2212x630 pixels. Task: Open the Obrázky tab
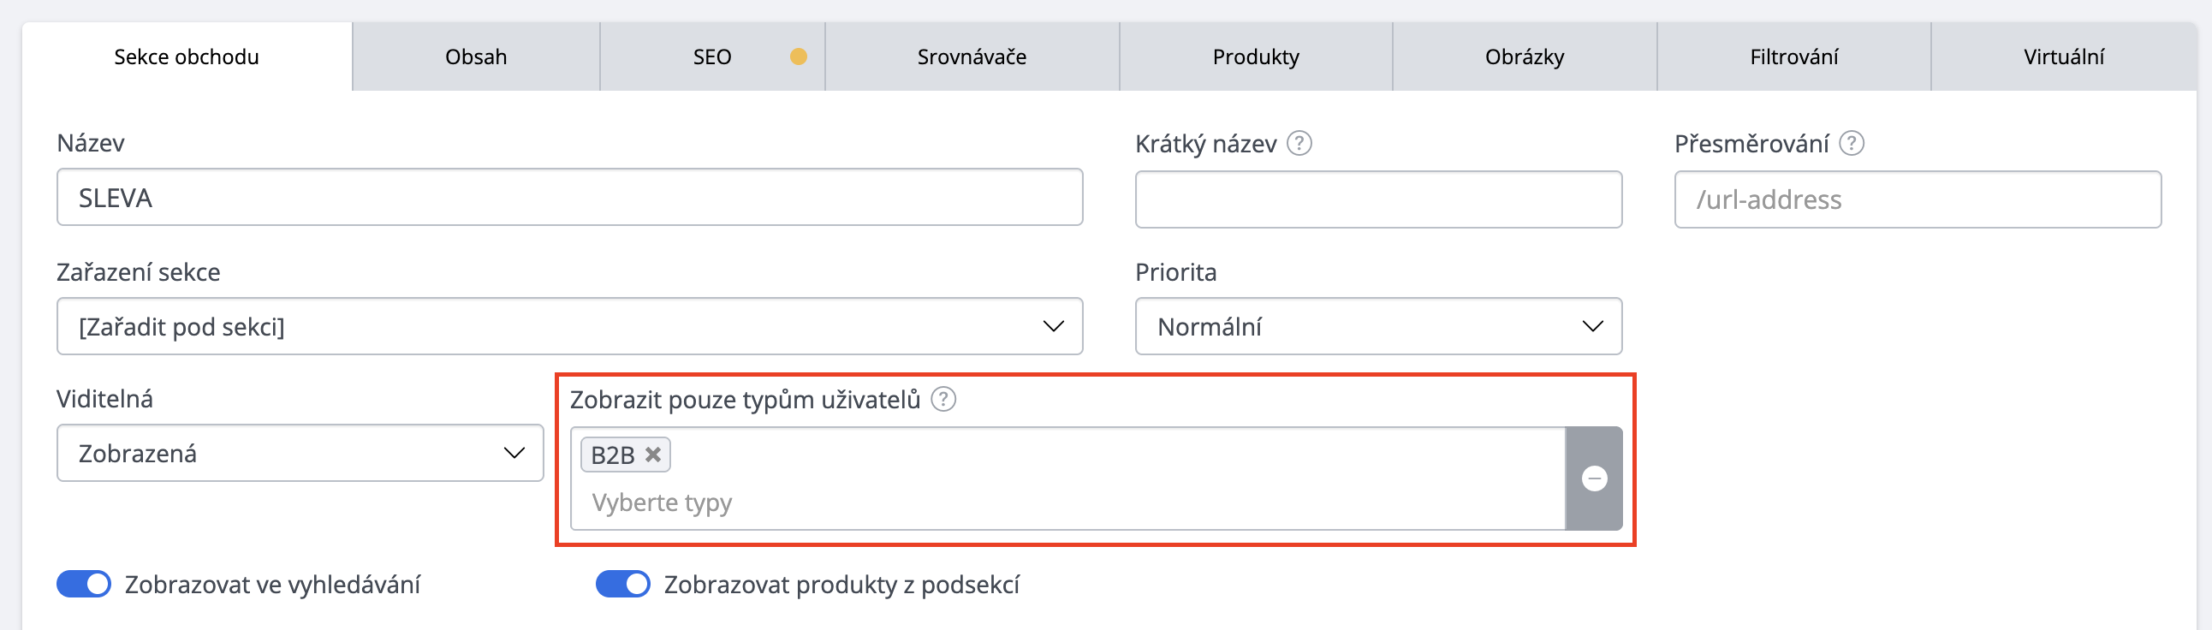point(1525,56)
